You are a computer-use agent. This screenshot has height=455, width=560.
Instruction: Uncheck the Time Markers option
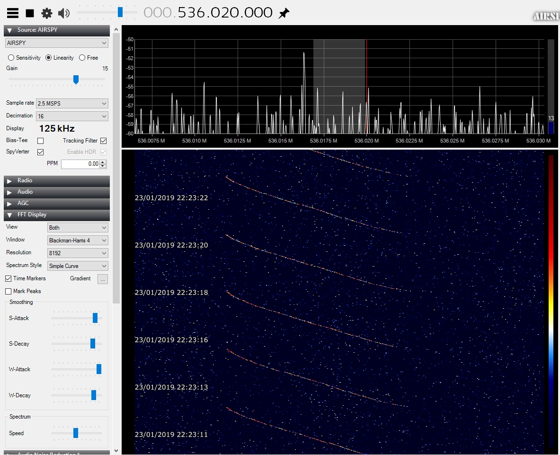9,278
